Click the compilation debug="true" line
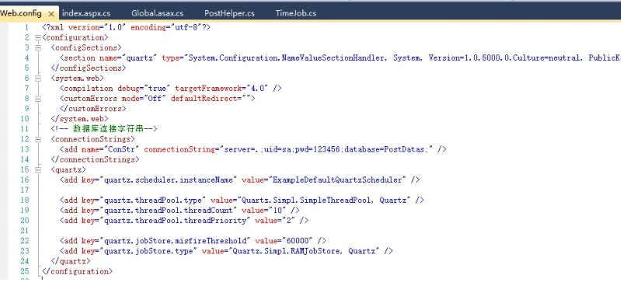Viewport: 621px width, 289px height. (171, 89)
